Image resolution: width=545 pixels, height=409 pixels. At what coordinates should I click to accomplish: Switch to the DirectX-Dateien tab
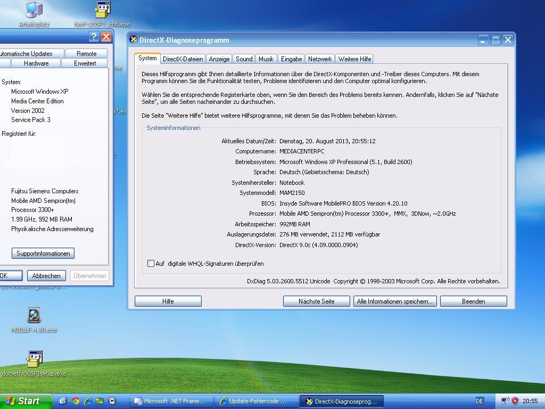pos(183,59)
